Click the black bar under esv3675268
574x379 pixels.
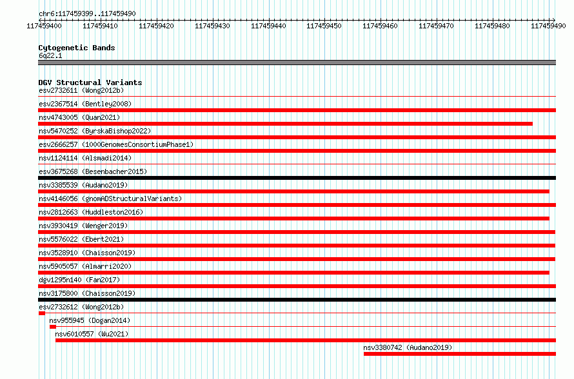[x=297, y=178]
